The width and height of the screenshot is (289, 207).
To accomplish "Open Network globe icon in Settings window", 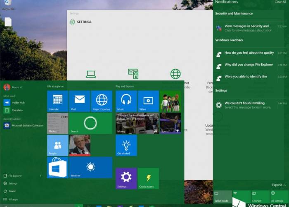I will (175, 74).
